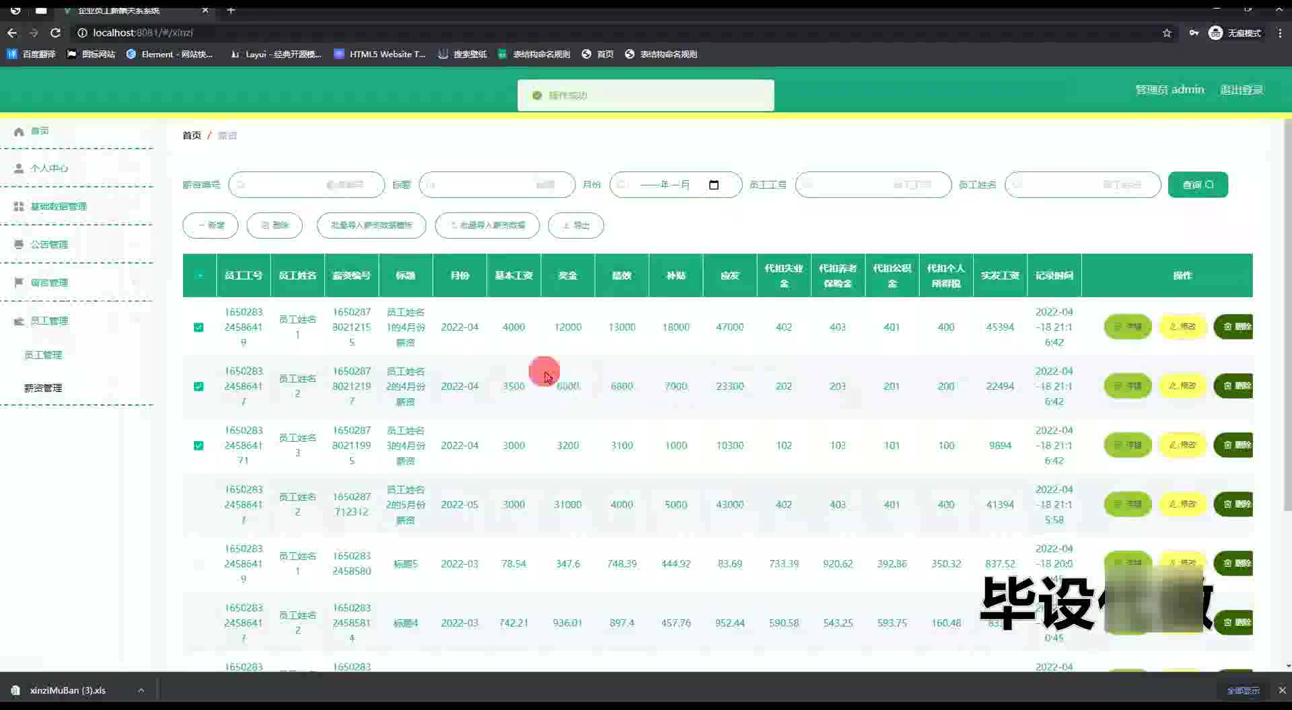Click 删除 for the 2022-05 员工姓名2 row

point(1234,504)
